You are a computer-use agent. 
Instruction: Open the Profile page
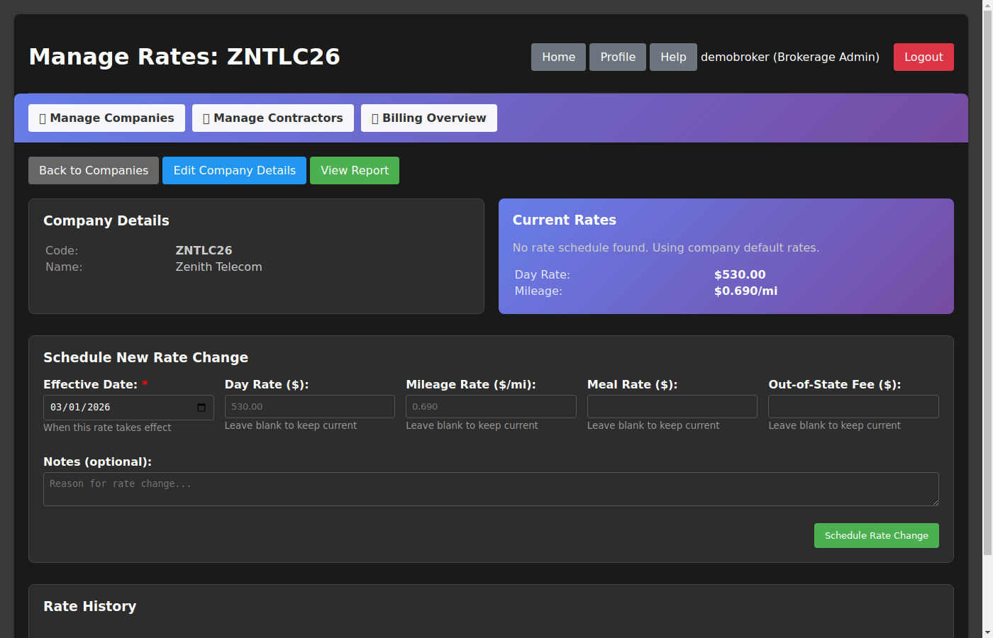[617, 57]
